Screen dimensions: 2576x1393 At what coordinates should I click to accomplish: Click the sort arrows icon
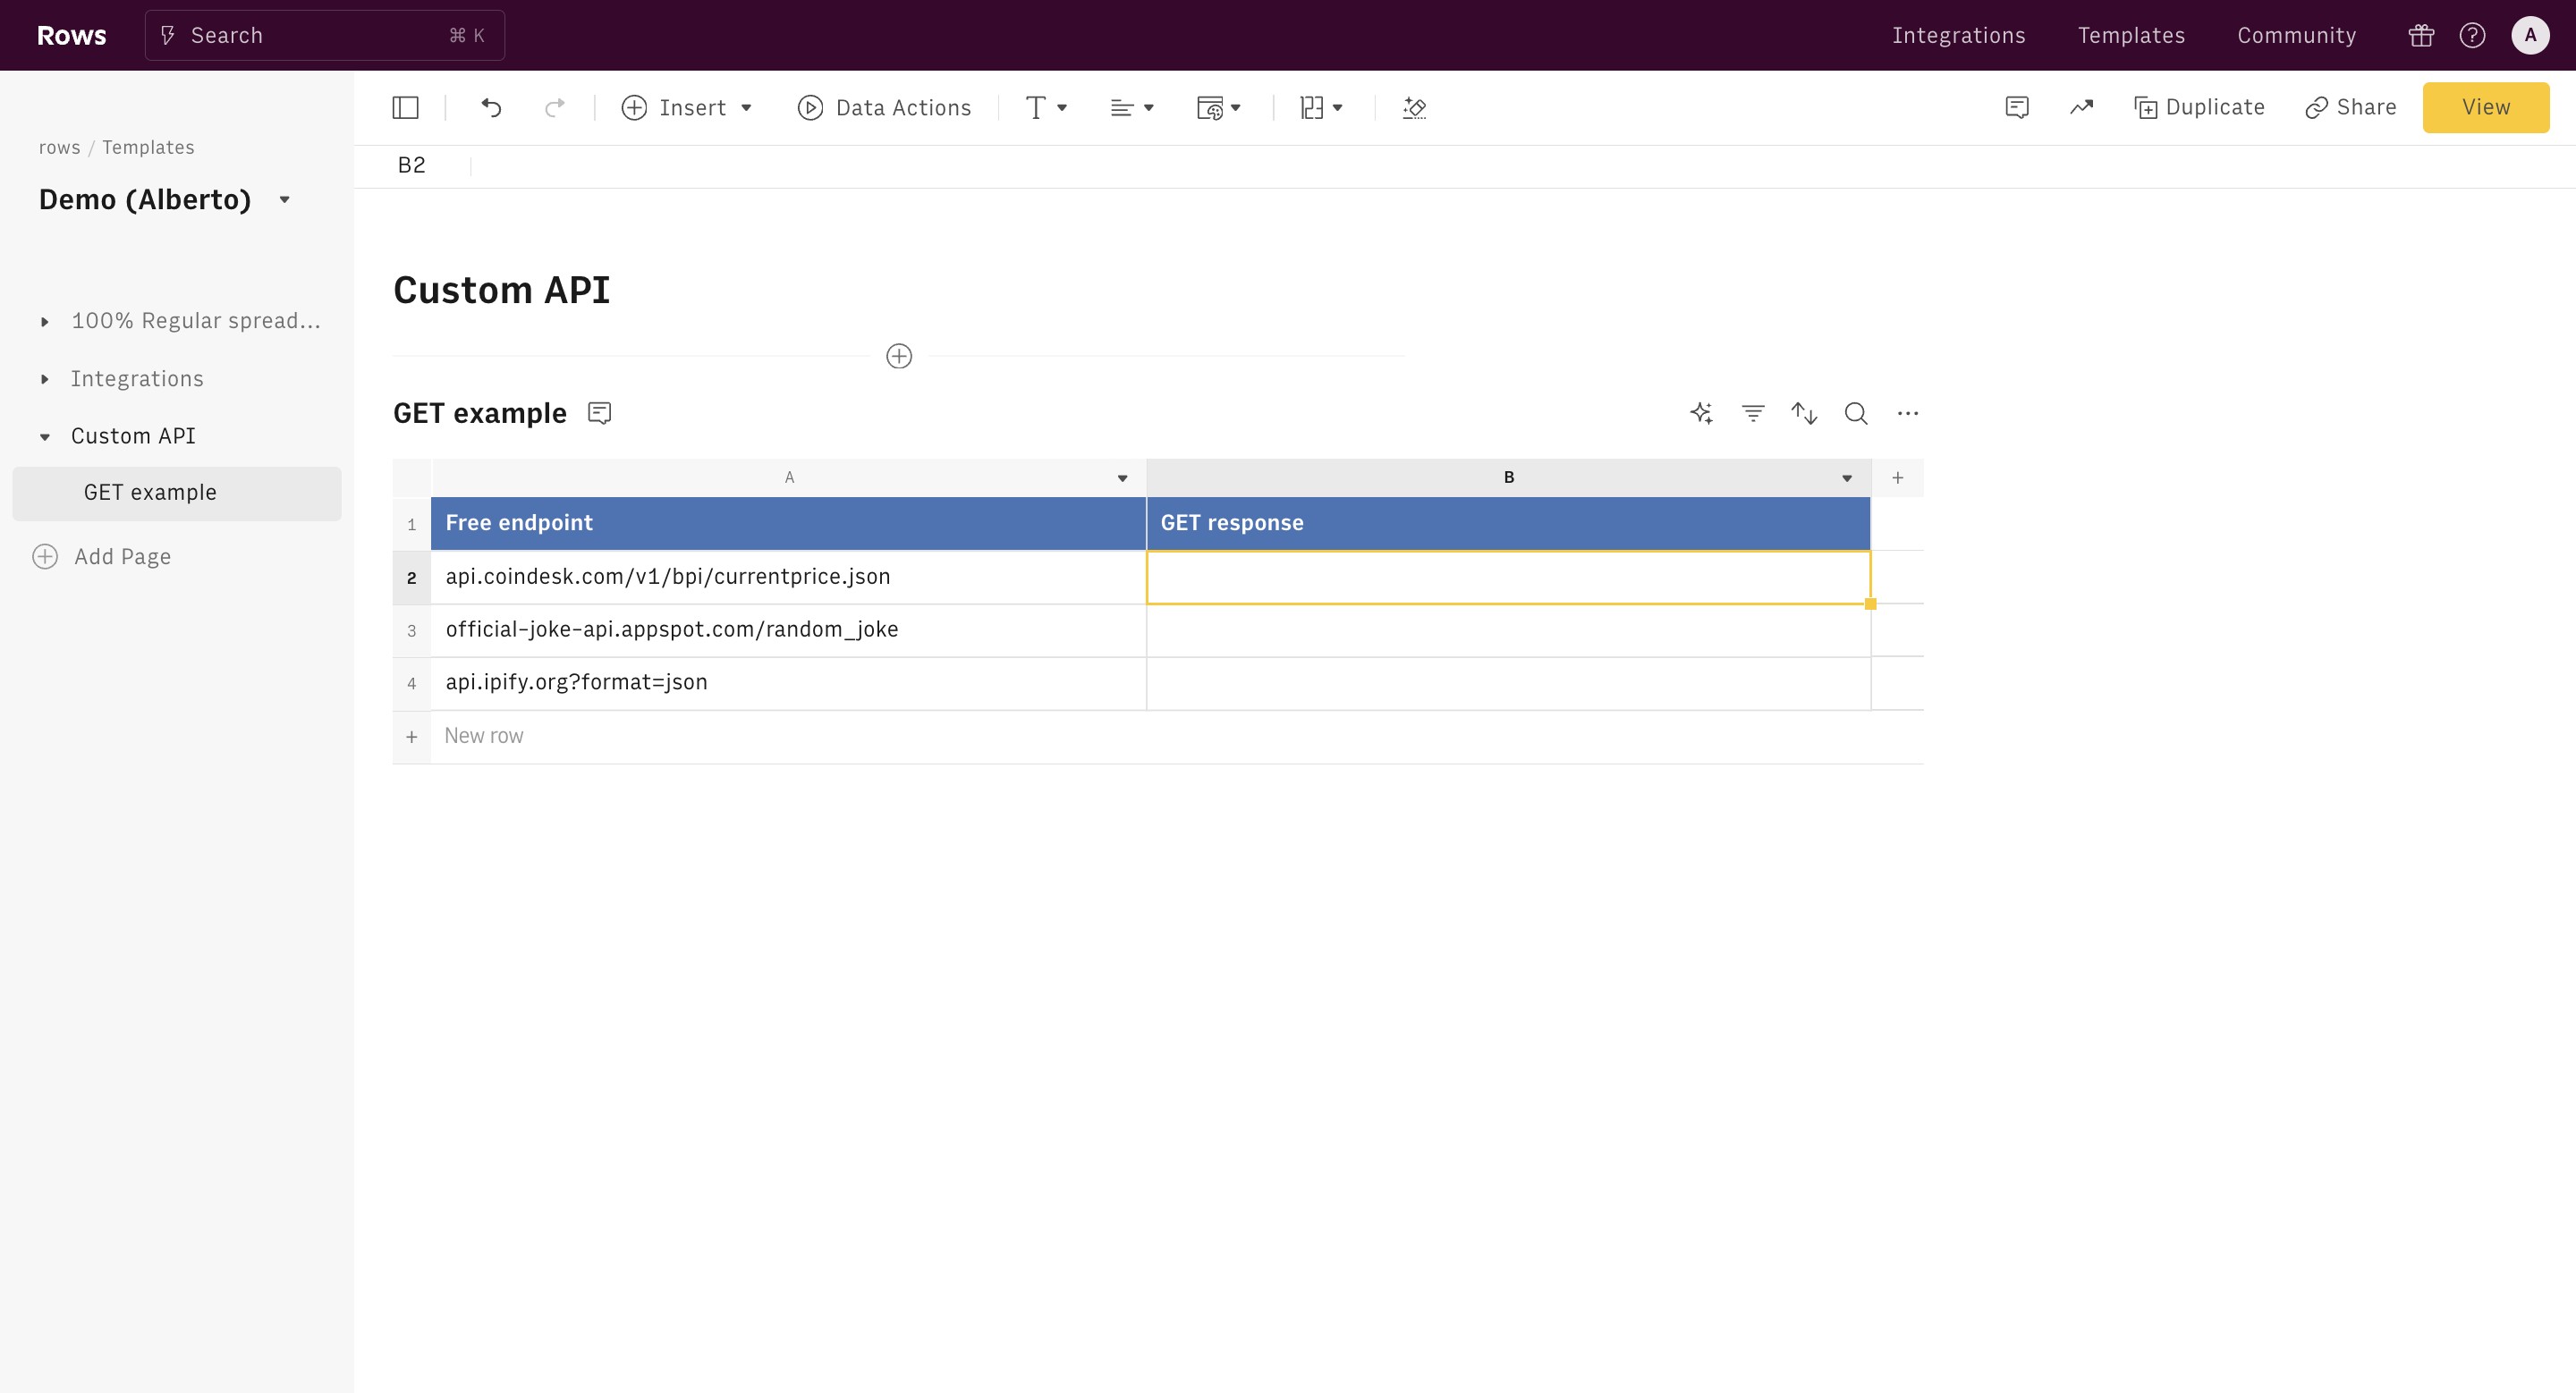(1804, 413)
